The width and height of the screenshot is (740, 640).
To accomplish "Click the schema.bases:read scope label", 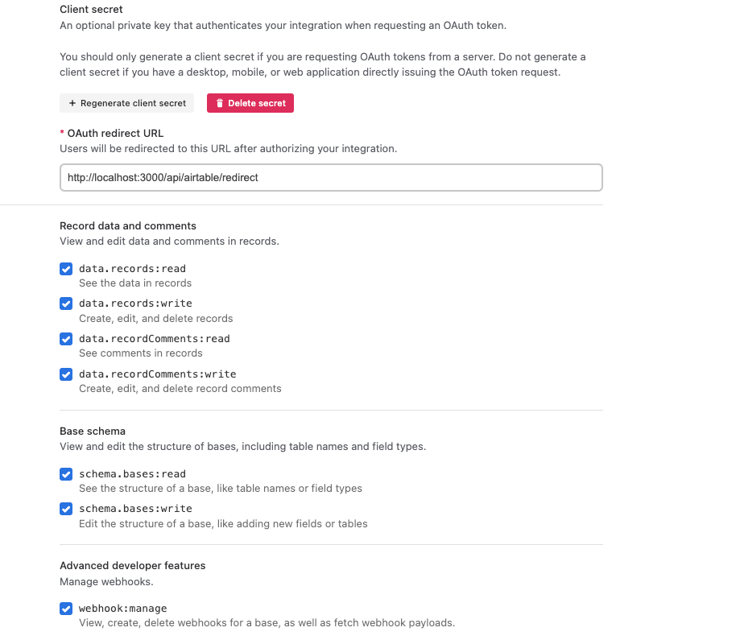I will [133, 473].
